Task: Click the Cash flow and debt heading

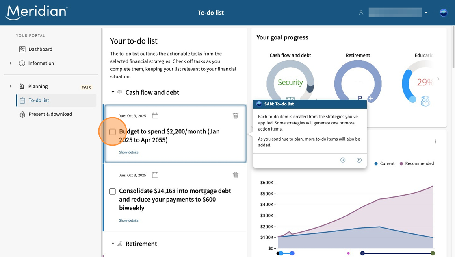Action: [x=152, y=92]
